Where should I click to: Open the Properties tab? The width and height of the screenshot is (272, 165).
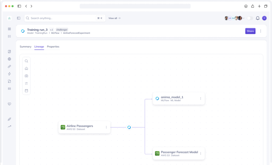(53, 47)
